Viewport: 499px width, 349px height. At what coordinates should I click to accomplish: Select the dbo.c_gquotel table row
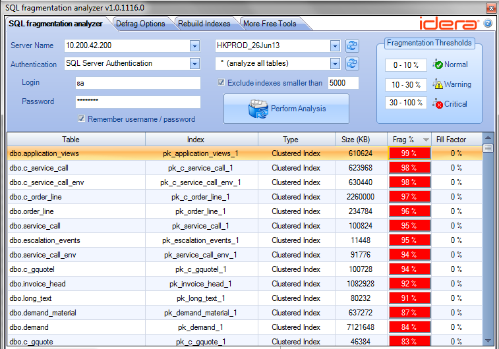click(245, 269)
